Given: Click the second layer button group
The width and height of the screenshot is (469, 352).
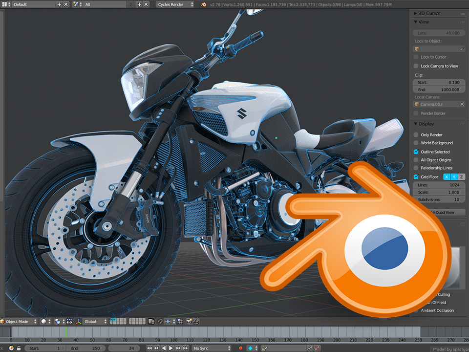Looking at the screenshot, I should pyautogui.click(x=137, y=322).
